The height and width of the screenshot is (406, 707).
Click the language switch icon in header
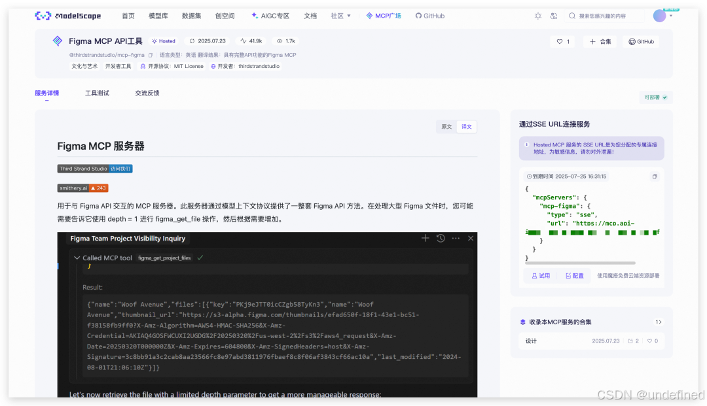[x=554, y=16]
